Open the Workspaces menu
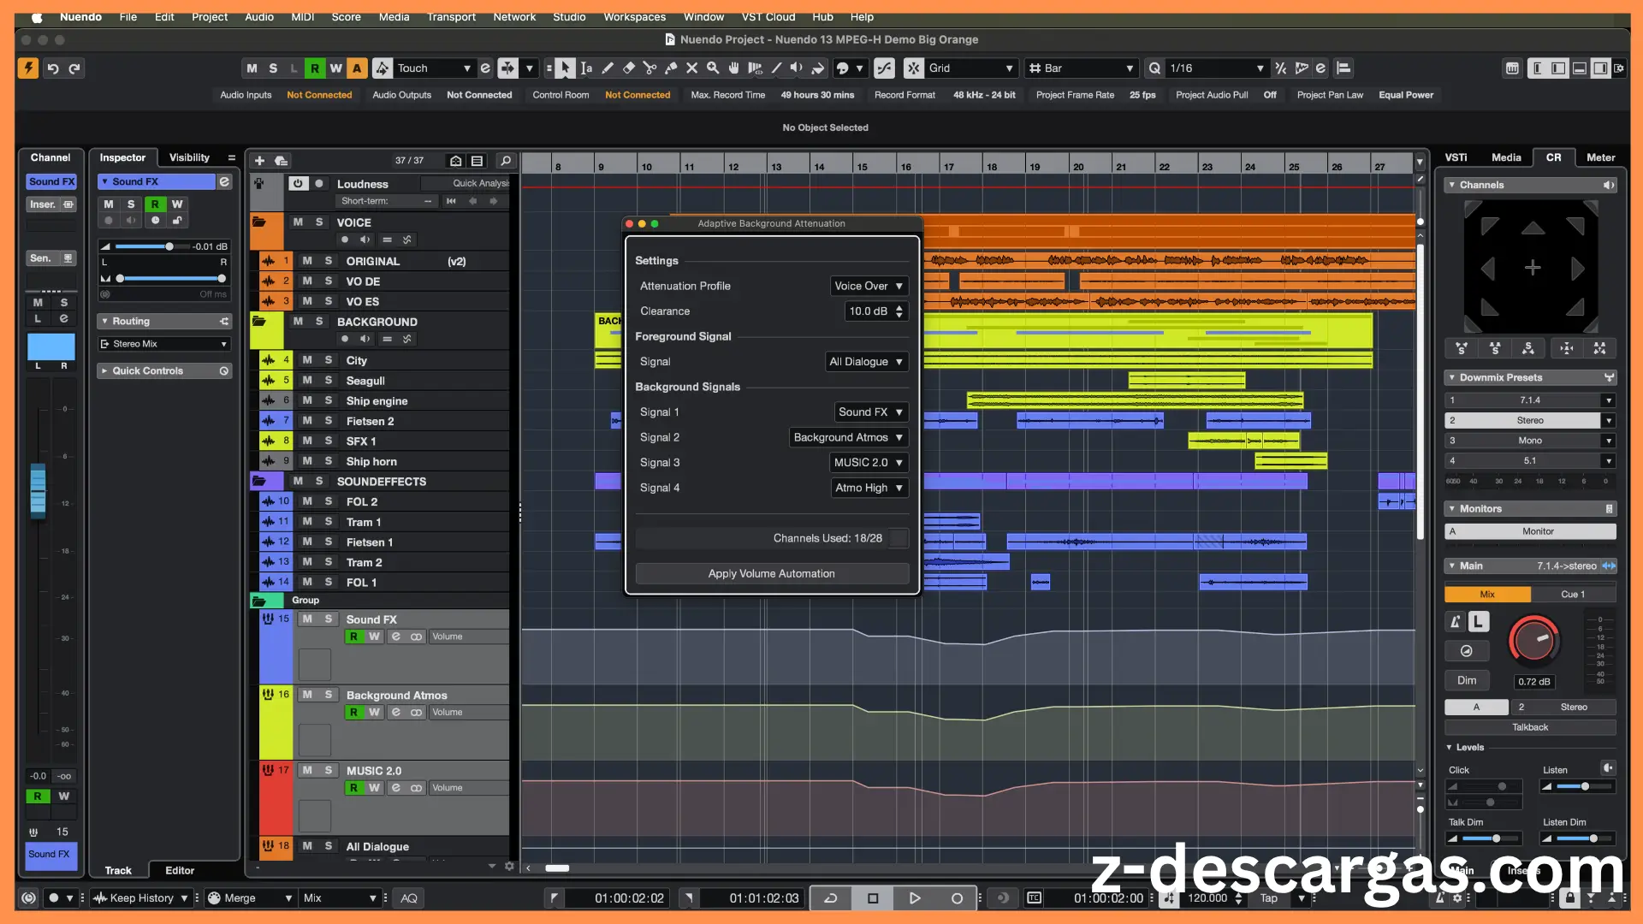Screen dimensions: 1643x924 [x=634, y=16]
